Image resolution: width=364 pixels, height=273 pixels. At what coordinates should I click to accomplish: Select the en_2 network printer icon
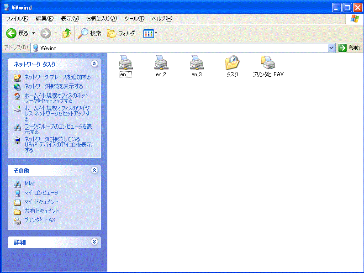161,63
